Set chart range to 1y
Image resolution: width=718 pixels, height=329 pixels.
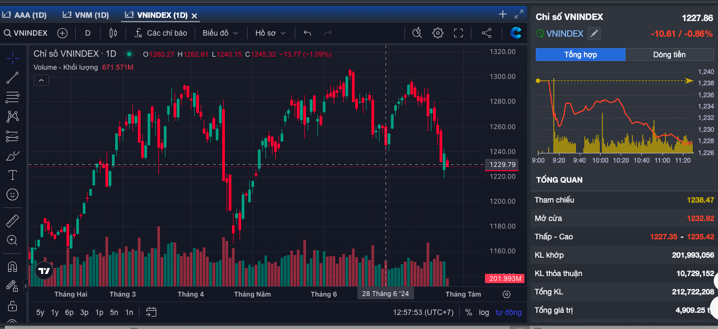coord(55,312)
